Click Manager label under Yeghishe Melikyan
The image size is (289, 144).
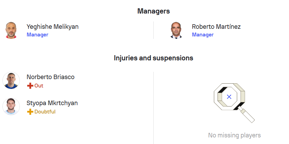pos(38,35)
